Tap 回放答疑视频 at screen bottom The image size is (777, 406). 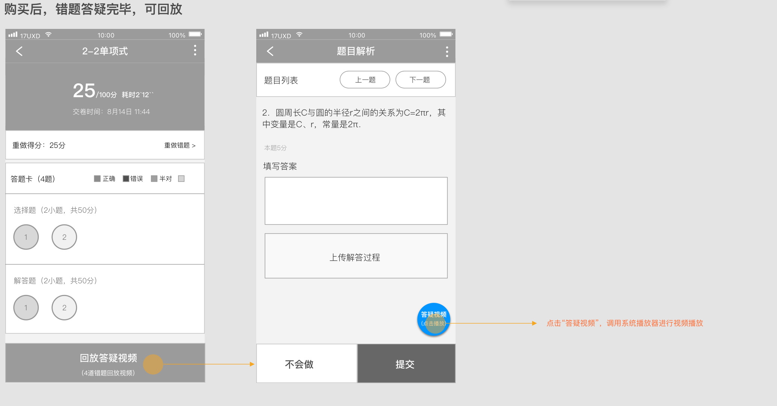pos(107,358)
